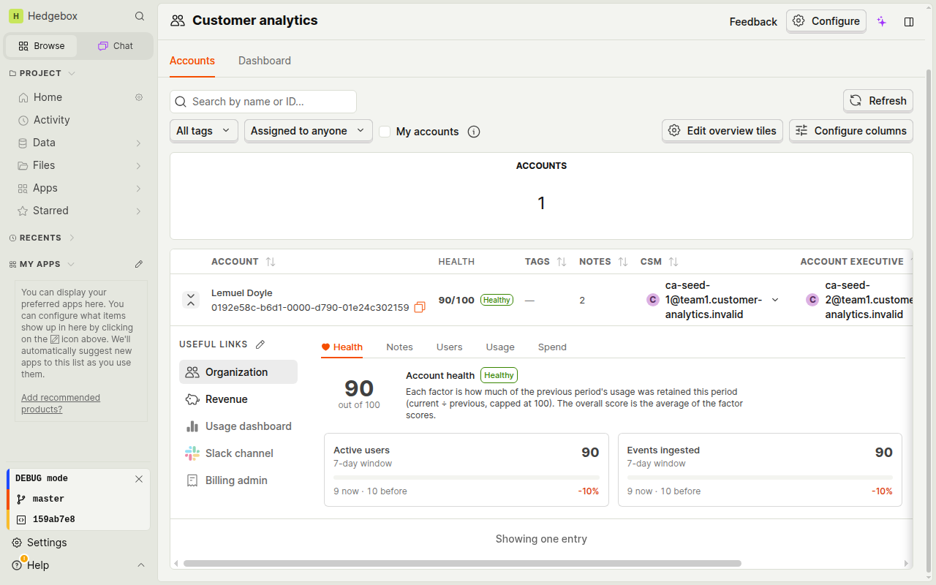The image size is (936, 585).
Task: Edit useful links with pencil icon
Action: coord(260,344)
